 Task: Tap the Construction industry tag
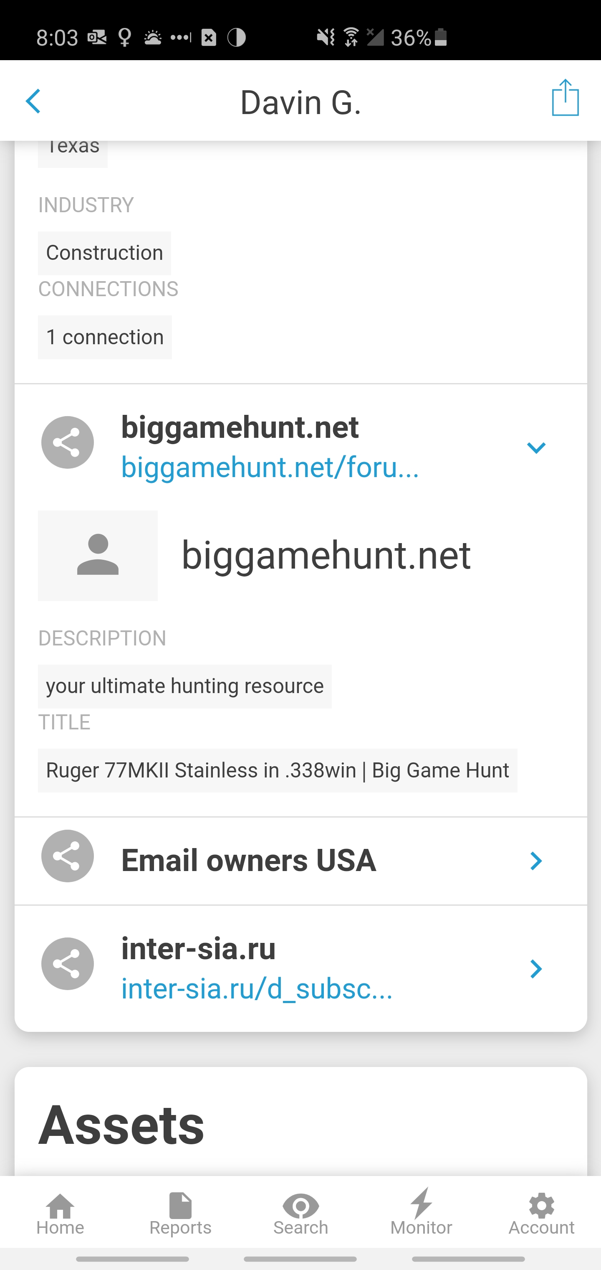click(104, 253)
